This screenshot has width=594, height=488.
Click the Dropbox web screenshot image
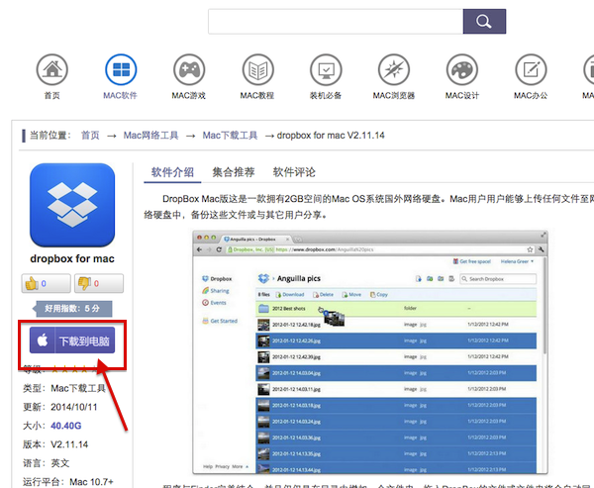coord(370,352)
